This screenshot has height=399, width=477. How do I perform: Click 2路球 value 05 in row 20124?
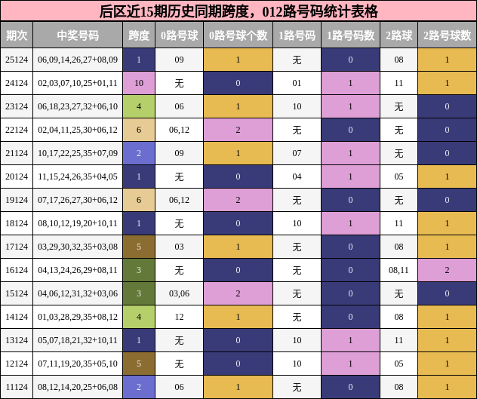click(x=399, y=176)
